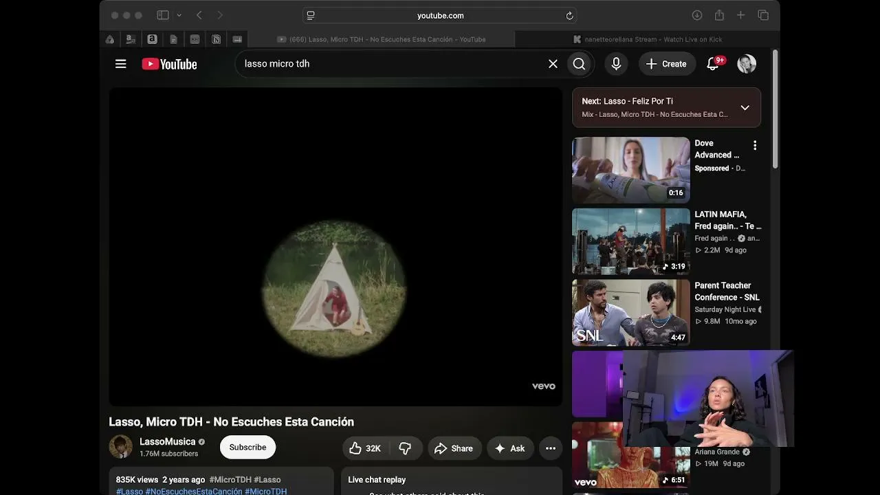Open the Create menu
Image resolution: width=880 pixels, height=495 pixels.
tap(666, 64)
